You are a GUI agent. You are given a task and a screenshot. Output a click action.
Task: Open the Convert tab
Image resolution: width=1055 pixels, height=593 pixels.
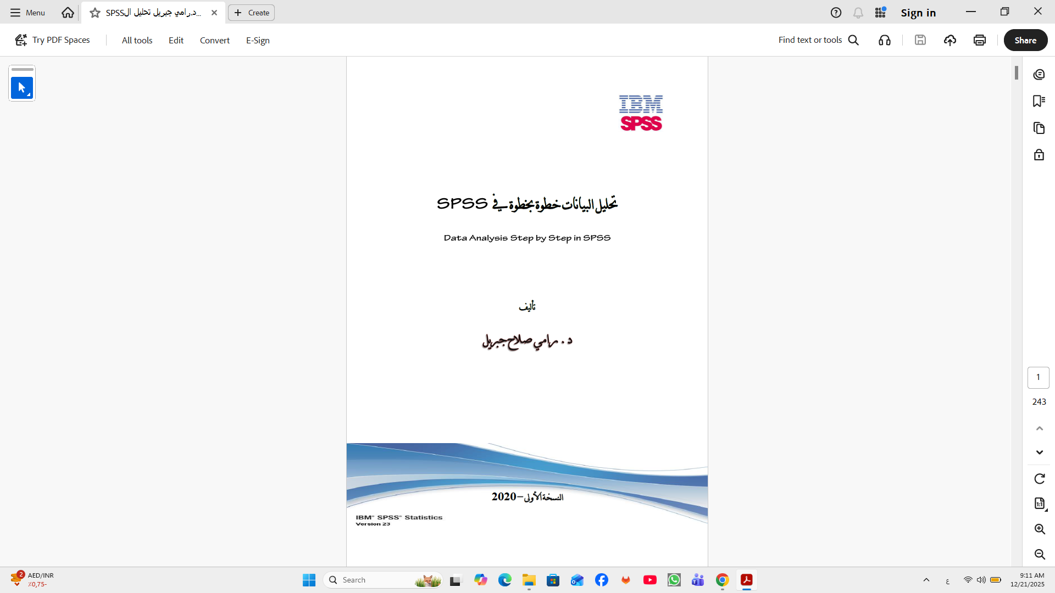[x=215, y=40]
